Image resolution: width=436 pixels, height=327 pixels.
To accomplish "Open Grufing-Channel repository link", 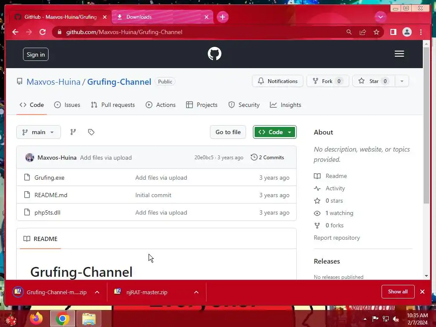I will click(119, 82).
